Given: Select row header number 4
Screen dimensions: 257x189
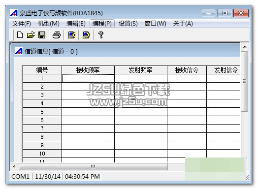Looking at the screenshot, I should point(42,103).
